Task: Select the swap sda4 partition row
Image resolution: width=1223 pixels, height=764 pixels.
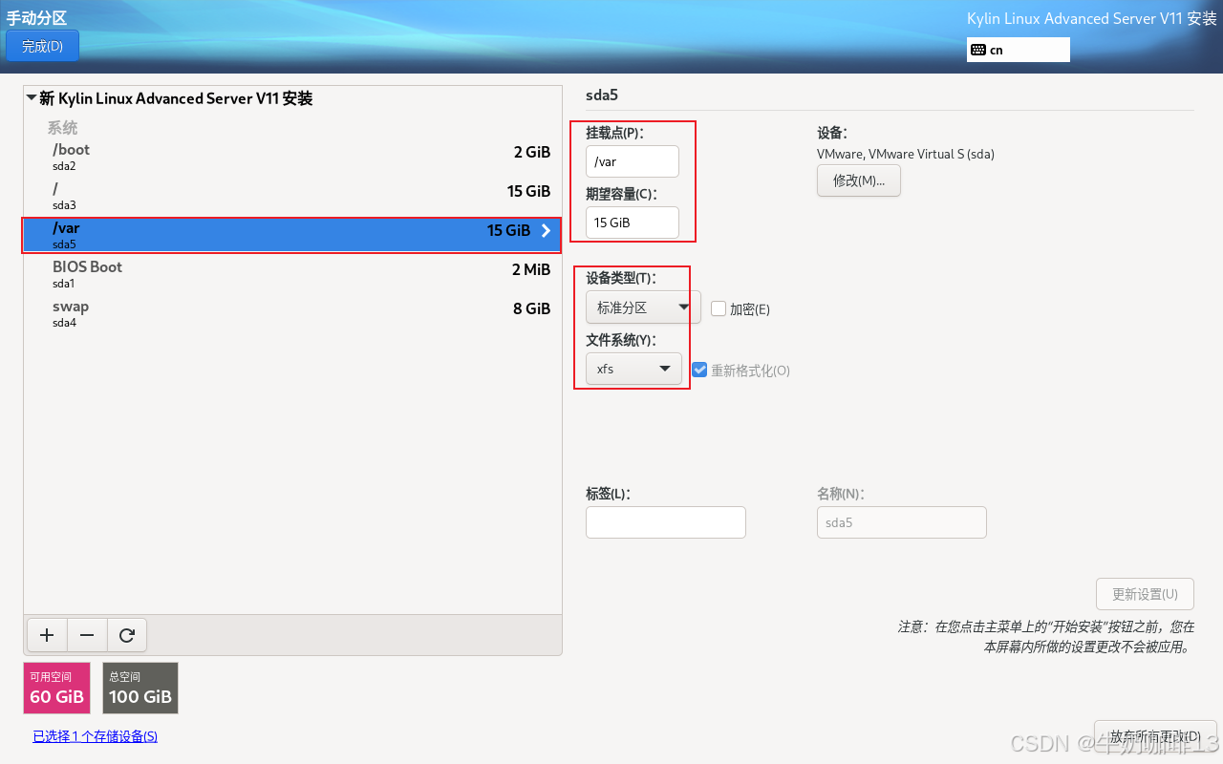Action: 292,314
